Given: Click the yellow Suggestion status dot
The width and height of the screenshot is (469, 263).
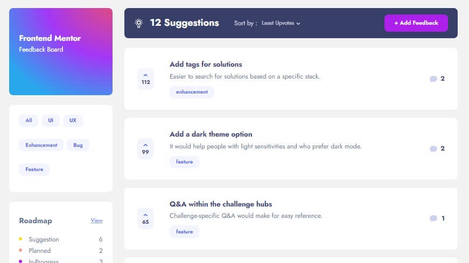Looking at the screenshot, I should coord(20,239).
